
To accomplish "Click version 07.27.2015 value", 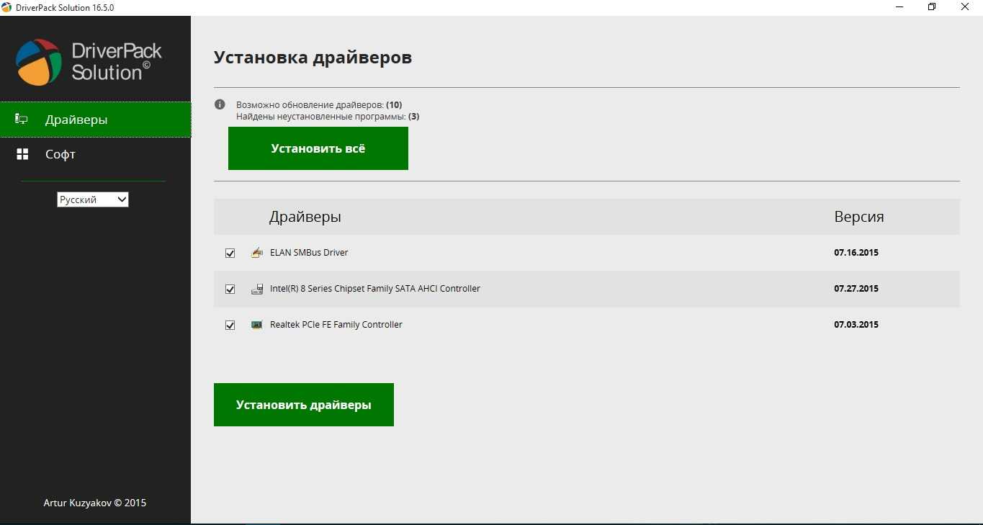I will (x=856, y=289).
